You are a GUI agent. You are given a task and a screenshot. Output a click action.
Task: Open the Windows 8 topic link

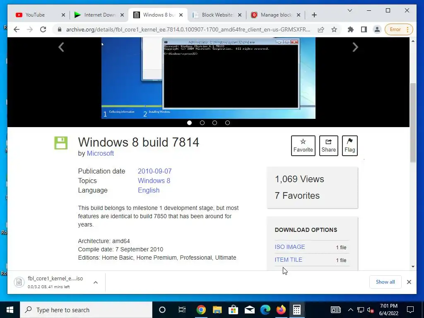[154, 181]
